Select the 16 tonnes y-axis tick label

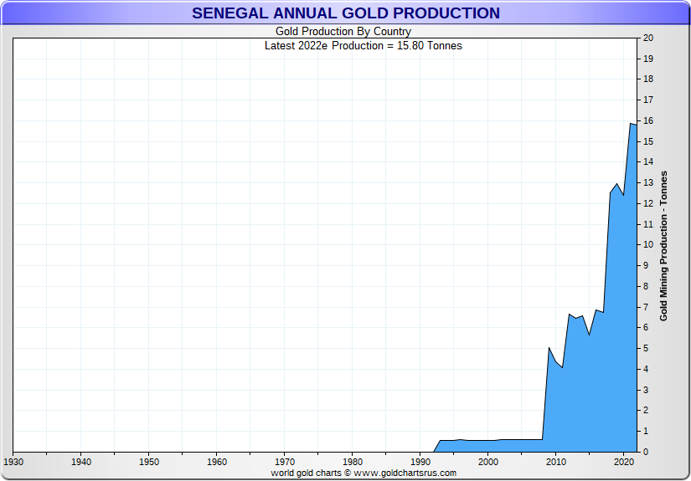click(648, 121)
